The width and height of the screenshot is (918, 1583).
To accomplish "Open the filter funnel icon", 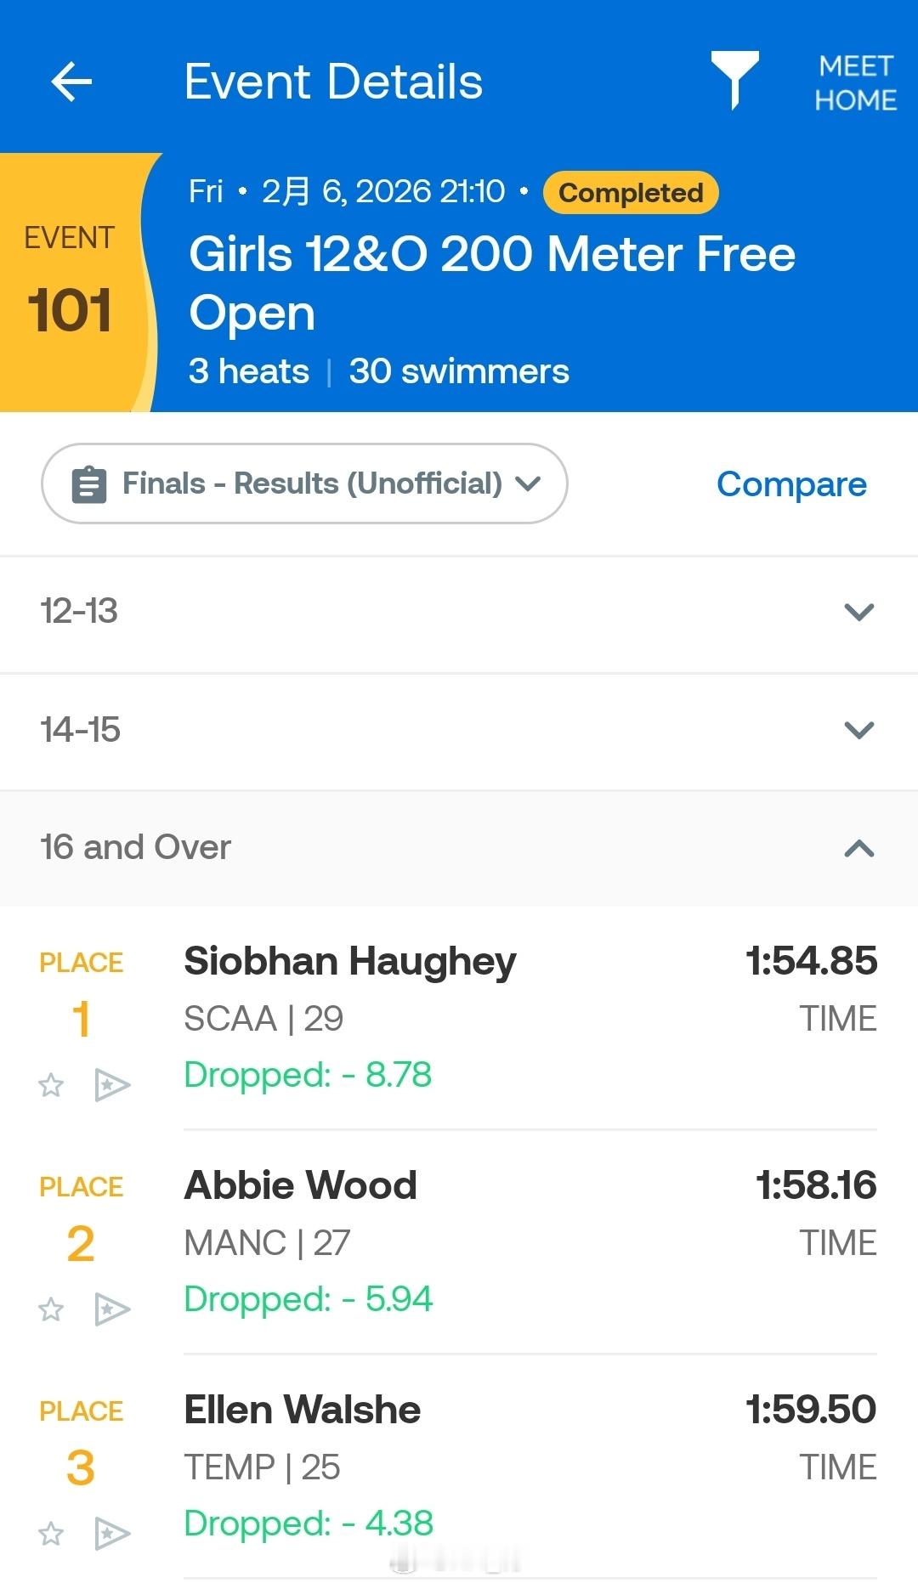I will 734,78.
